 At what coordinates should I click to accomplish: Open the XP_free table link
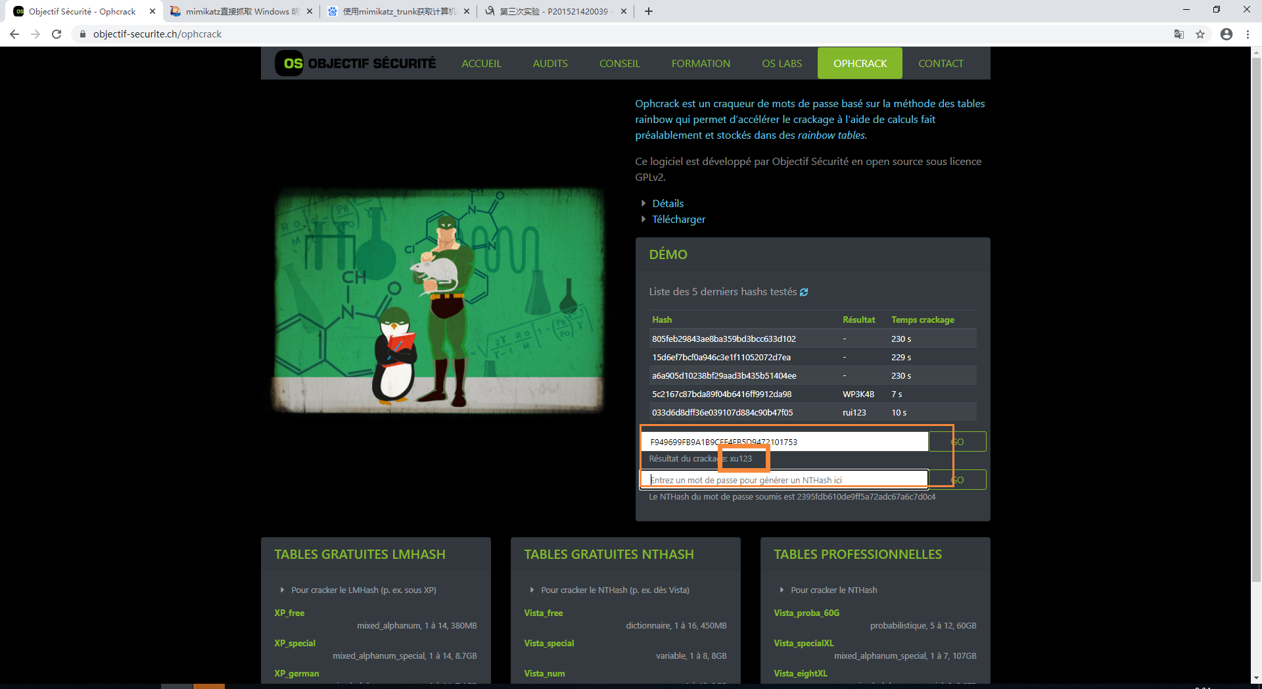coord(289,613)
